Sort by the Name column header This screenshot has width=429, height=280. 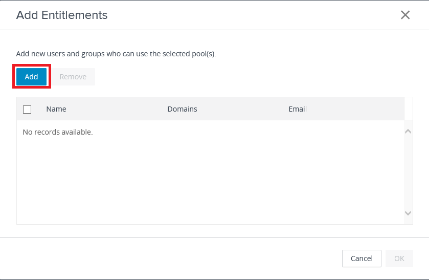click(x=56, y=109)
